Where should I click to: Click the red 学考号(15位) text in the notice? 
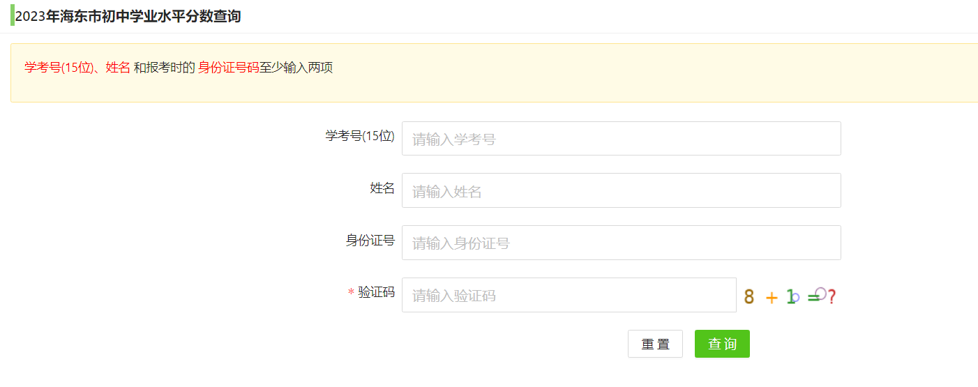pos(59,68)
